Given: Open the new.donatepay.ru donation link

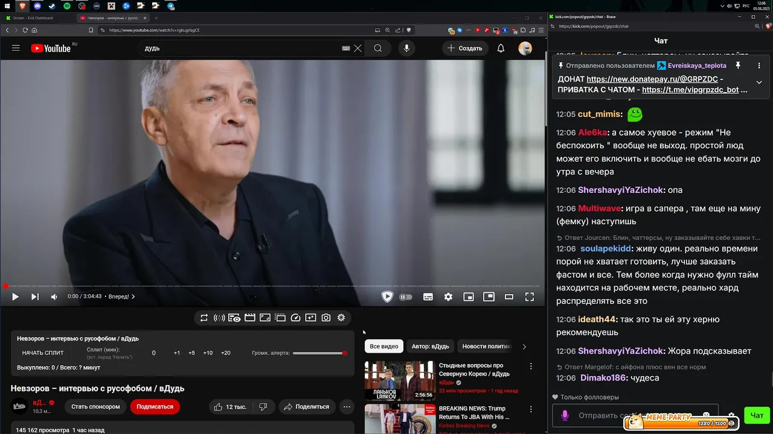Looking at the screenshot, I should pyautogui.click(x=652, y=79).
